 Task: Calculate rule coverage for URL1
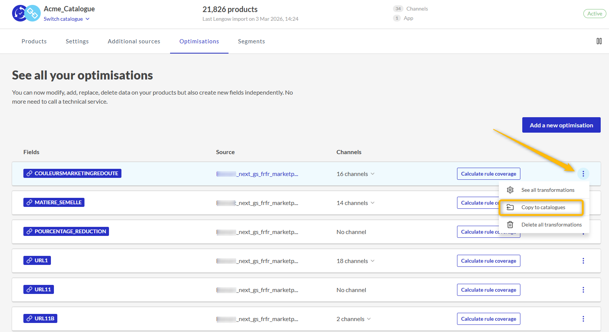[x=488, y=261]
